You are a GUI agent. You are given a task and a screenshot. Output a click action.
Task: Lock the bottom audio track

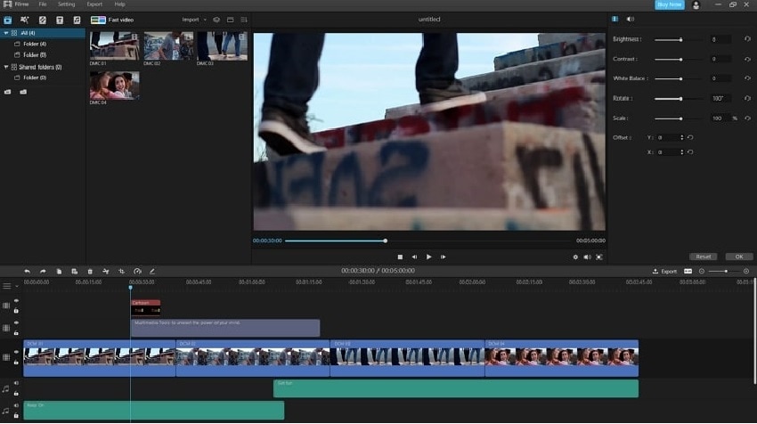tap(16, 416)
